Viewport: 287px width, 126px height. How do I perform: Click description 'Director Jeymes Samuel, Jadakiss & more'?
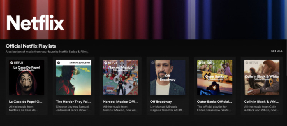pyautogui.click(x=73, y=108)
